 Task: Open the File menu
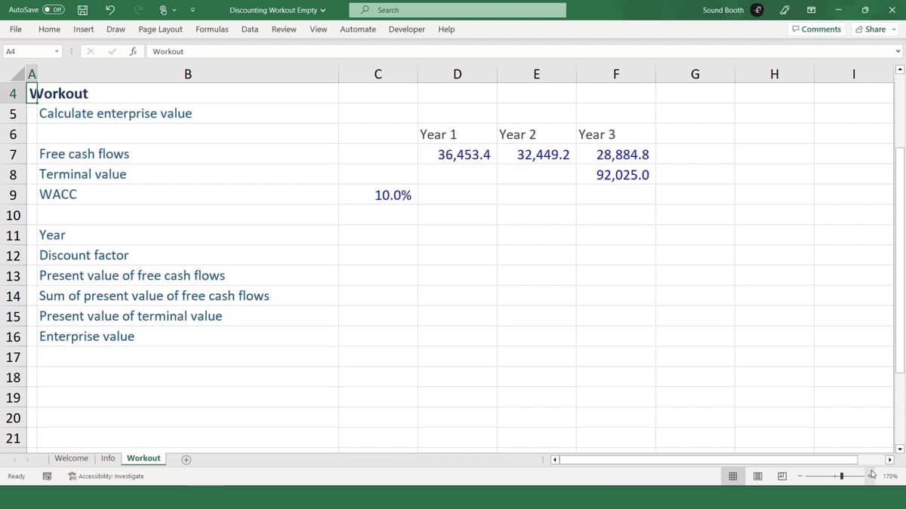[16, 29]
